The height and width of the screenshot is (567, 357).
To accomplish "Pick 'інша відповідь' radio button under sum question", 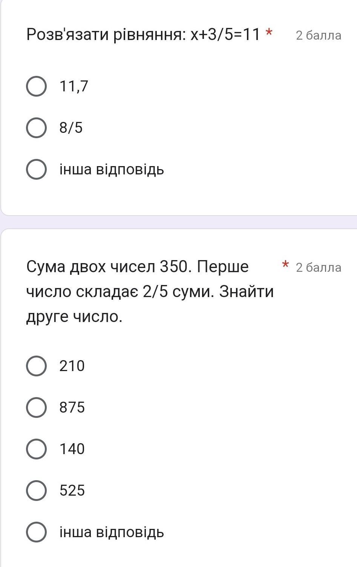I will click(x=37, y=532).
